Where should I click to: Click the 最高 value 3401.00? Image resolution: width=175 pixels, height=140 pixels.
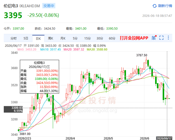click(x=81, y=29)
